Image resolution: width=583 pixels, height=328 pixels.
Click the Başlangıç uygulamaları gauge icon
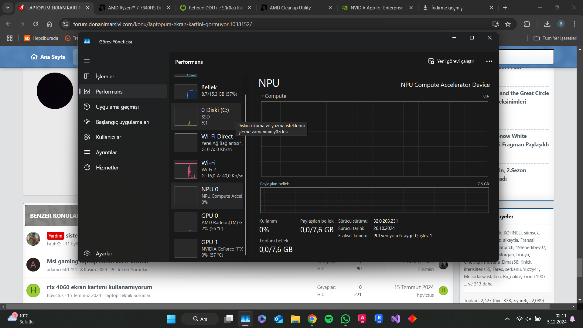87,122
